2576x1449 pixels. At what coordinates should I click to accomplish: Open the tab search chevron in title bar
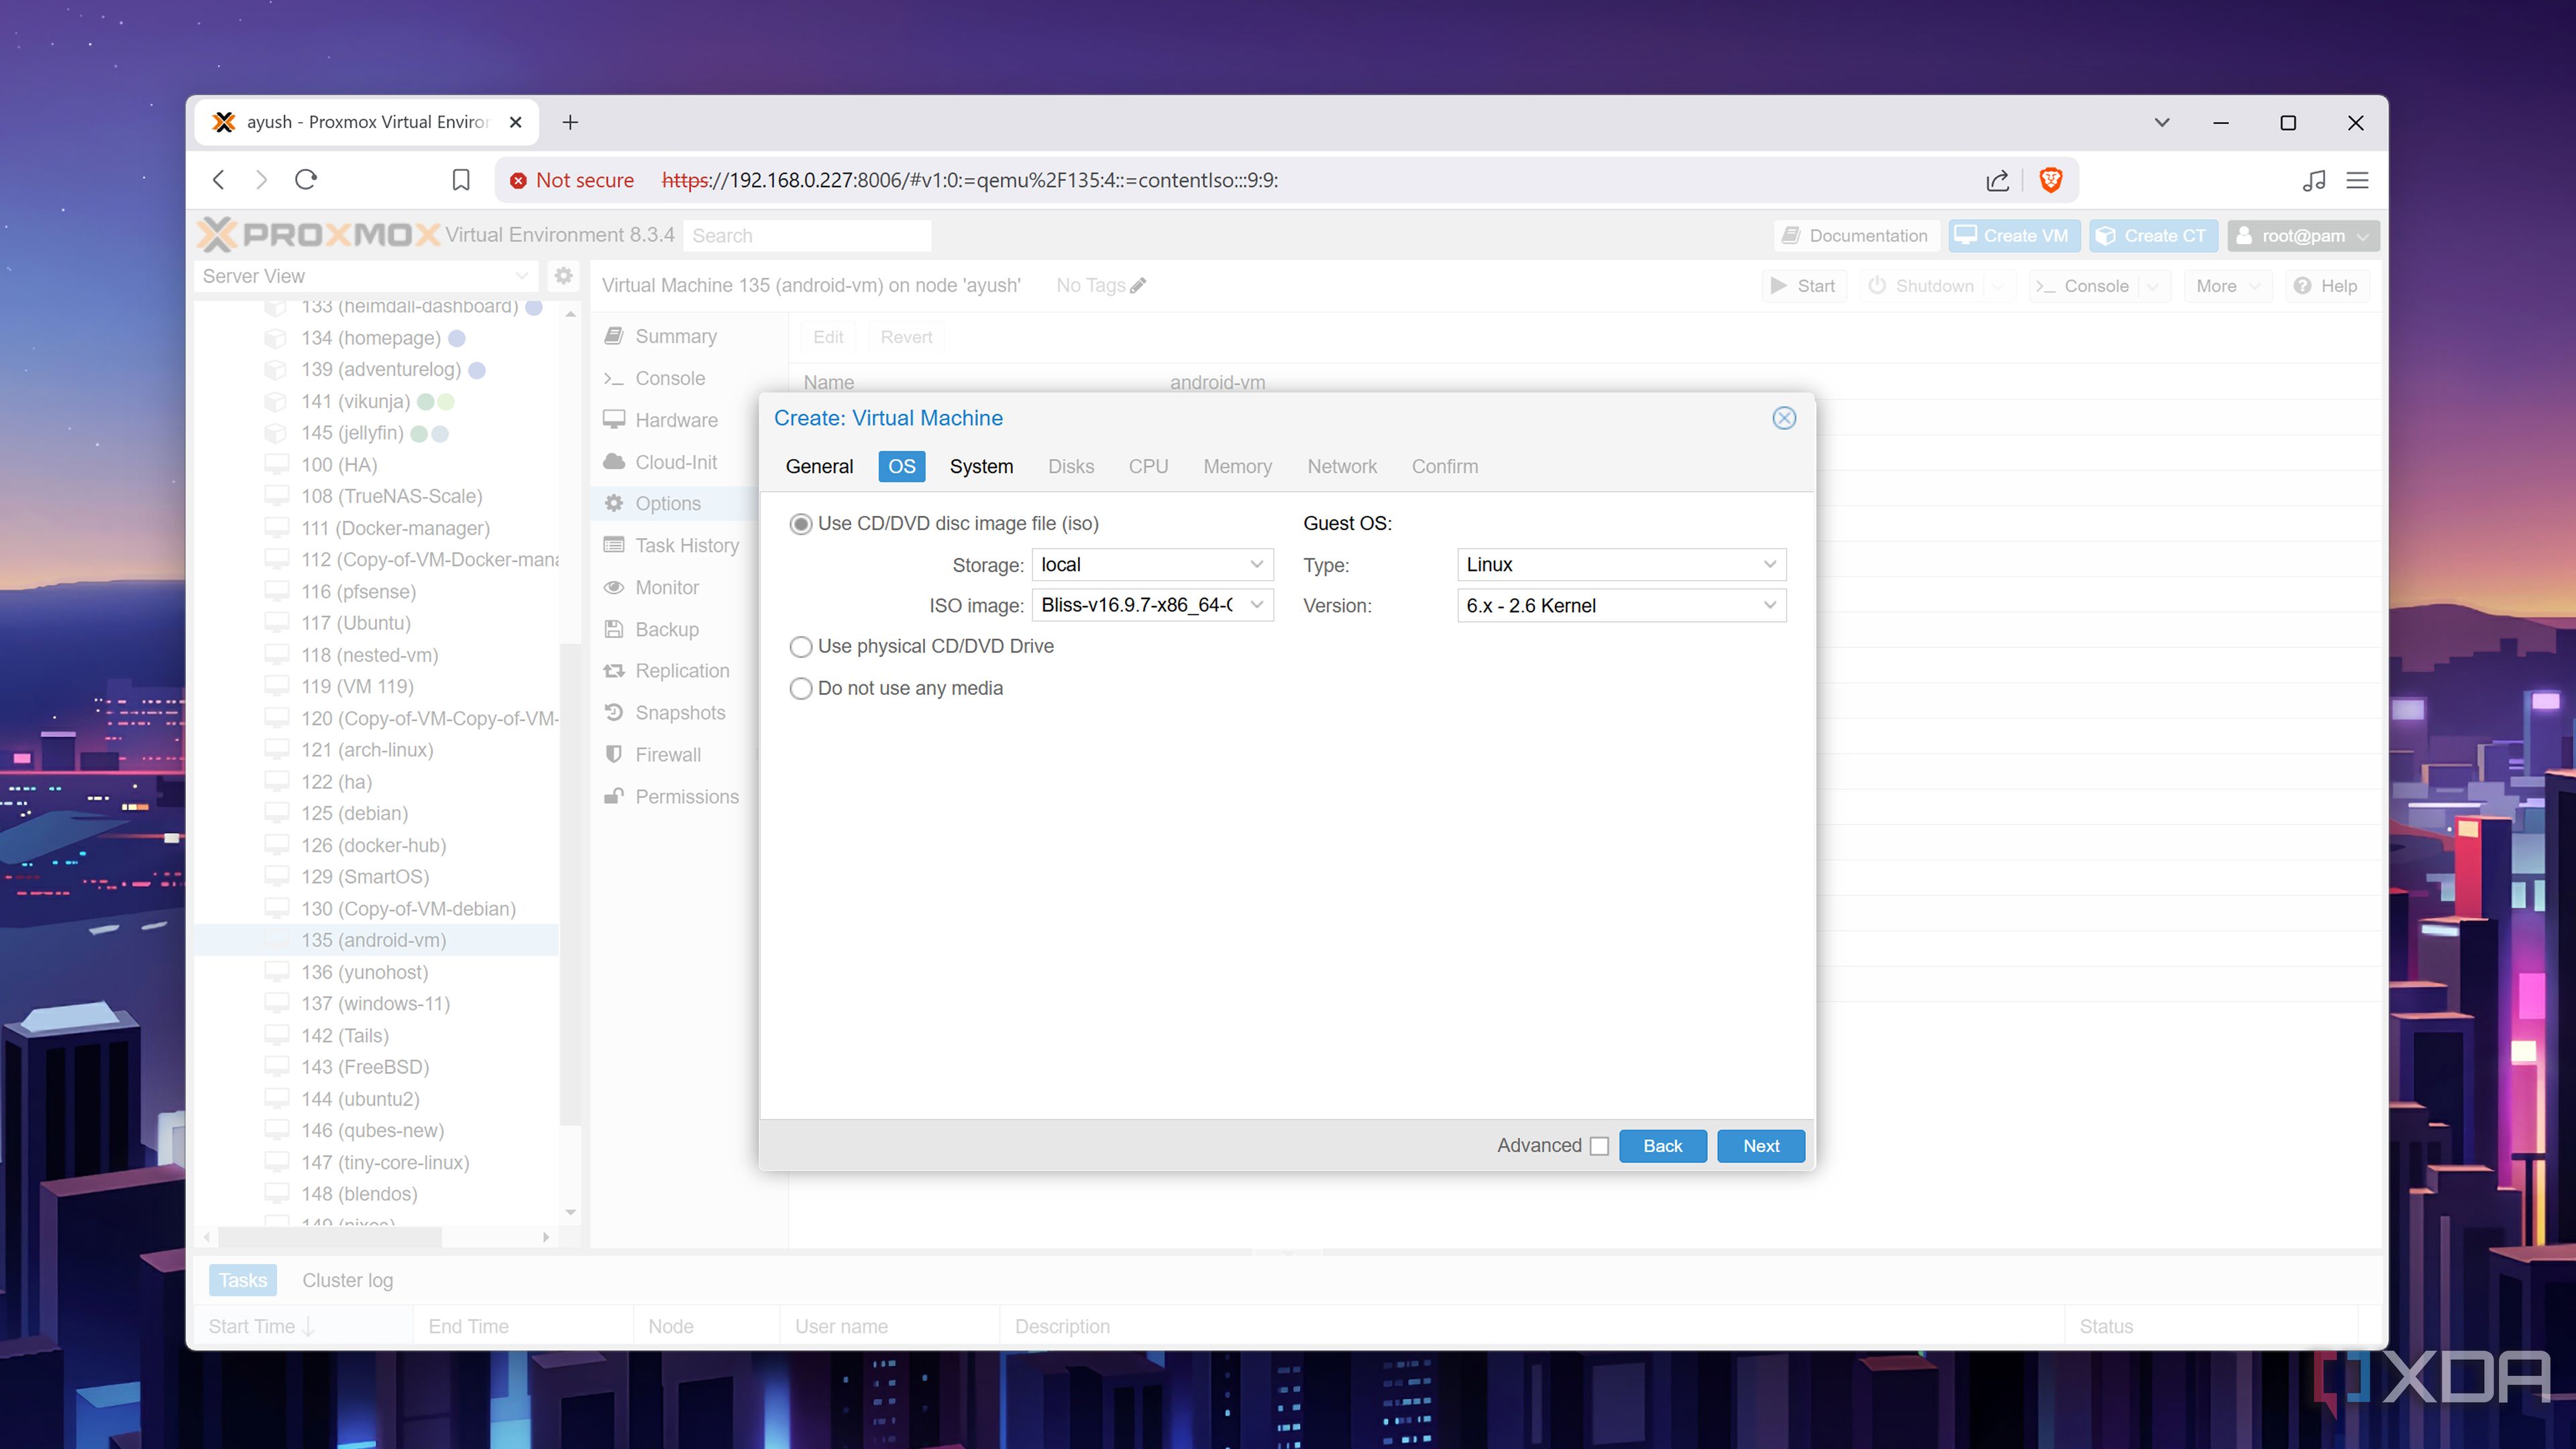tap(2162, 122)
